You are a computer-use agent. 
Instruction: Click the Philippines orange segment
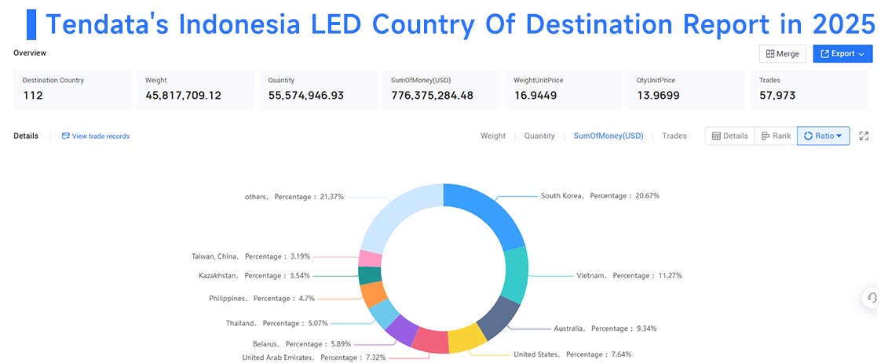pyautogui.click(x=373, y=294)
